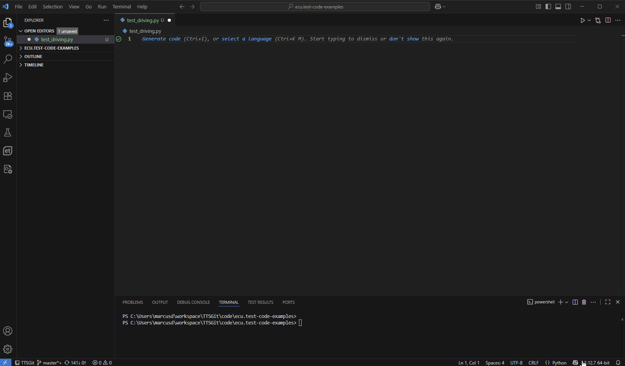Screen dimensions: 625x366
Task: Click the Run Python File play button
Action: click(582, 20)
